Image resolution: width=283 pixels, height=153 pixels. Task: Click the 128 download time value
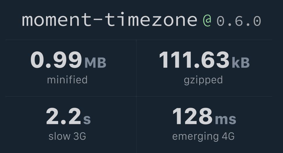tap(192, 117)
